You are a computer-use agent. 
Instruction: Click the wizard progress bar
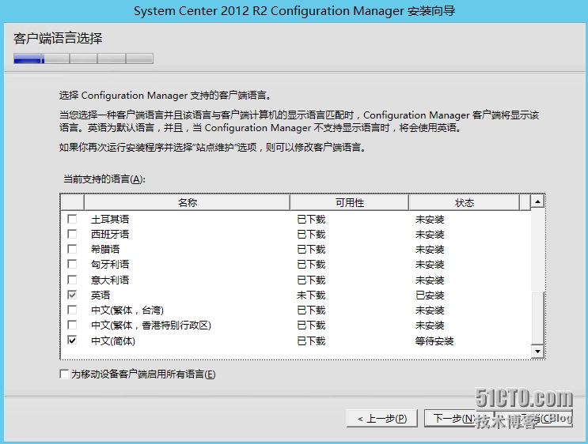point(83,58)
